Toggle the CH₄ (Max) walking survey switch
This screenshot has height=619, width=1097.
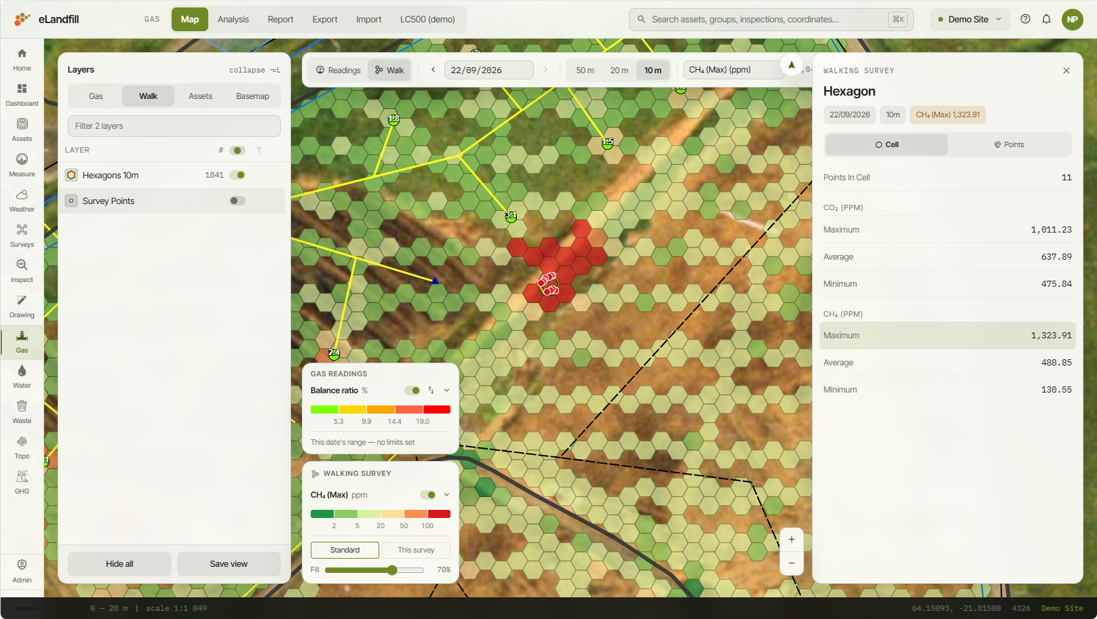click(428, 495)
